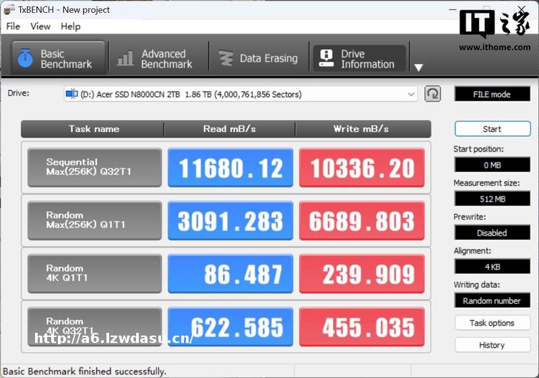Click the Write mB/s column header
The height and width of the screenshot is (378, 539).
(363, 129)
